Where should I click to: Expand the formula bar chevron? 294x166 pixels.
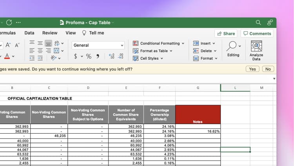pos(274,79)
